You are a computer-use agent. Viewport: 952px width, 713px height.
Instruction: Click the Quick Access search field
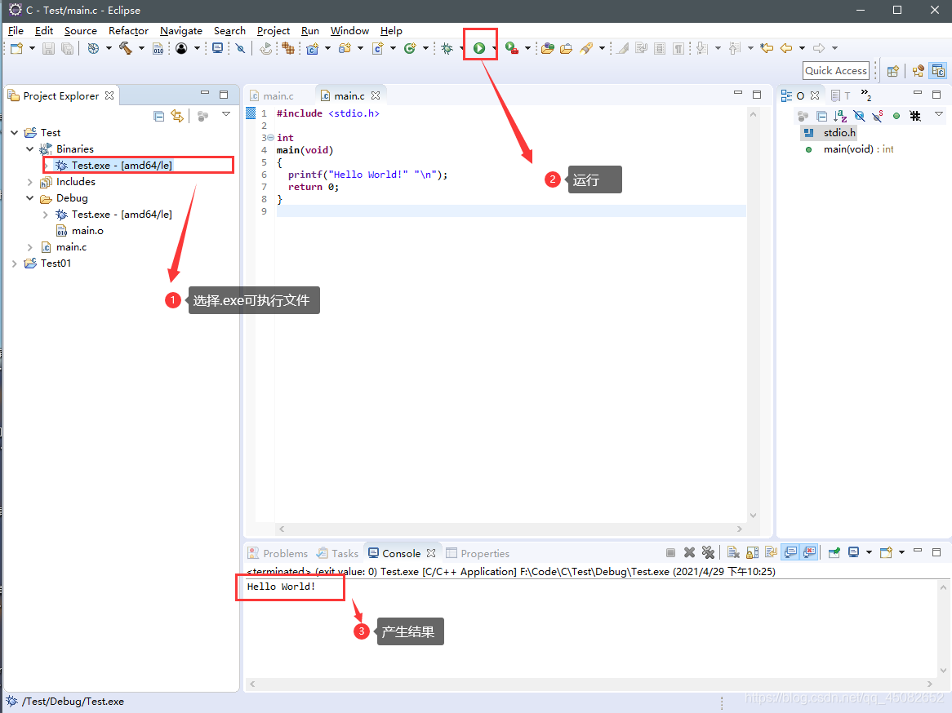coord(836,71)
